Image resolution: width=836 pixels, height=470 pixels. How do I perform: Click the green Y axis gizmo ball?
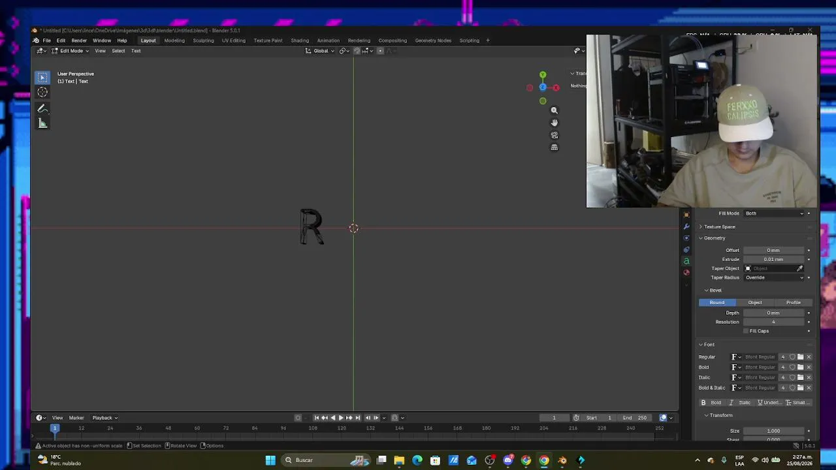(x=543, y=75)
